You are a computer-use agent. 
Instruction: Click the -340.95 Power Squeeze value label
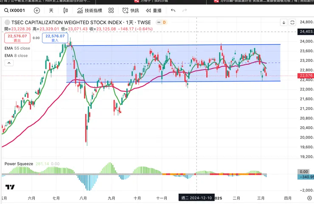coord(306,177)
